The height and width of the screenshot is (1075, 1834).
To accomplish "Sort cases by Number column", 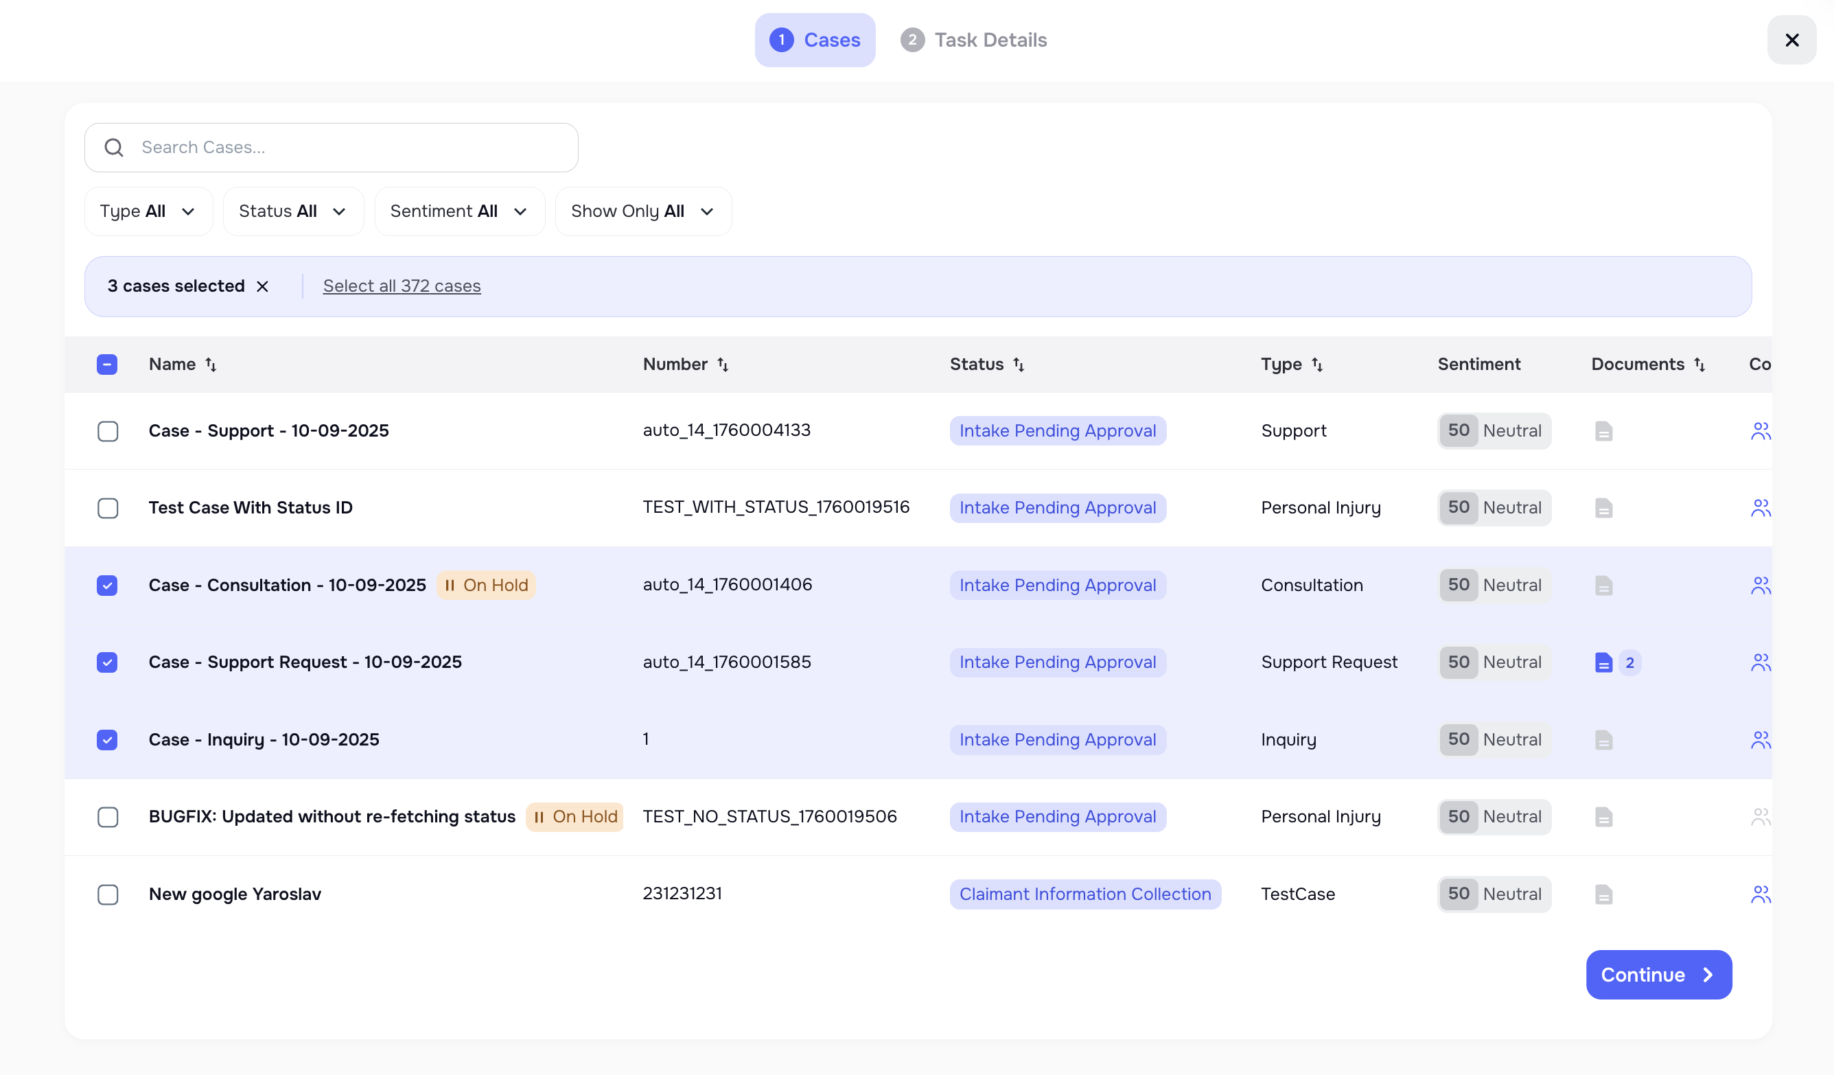I will (x=723, y=364).
